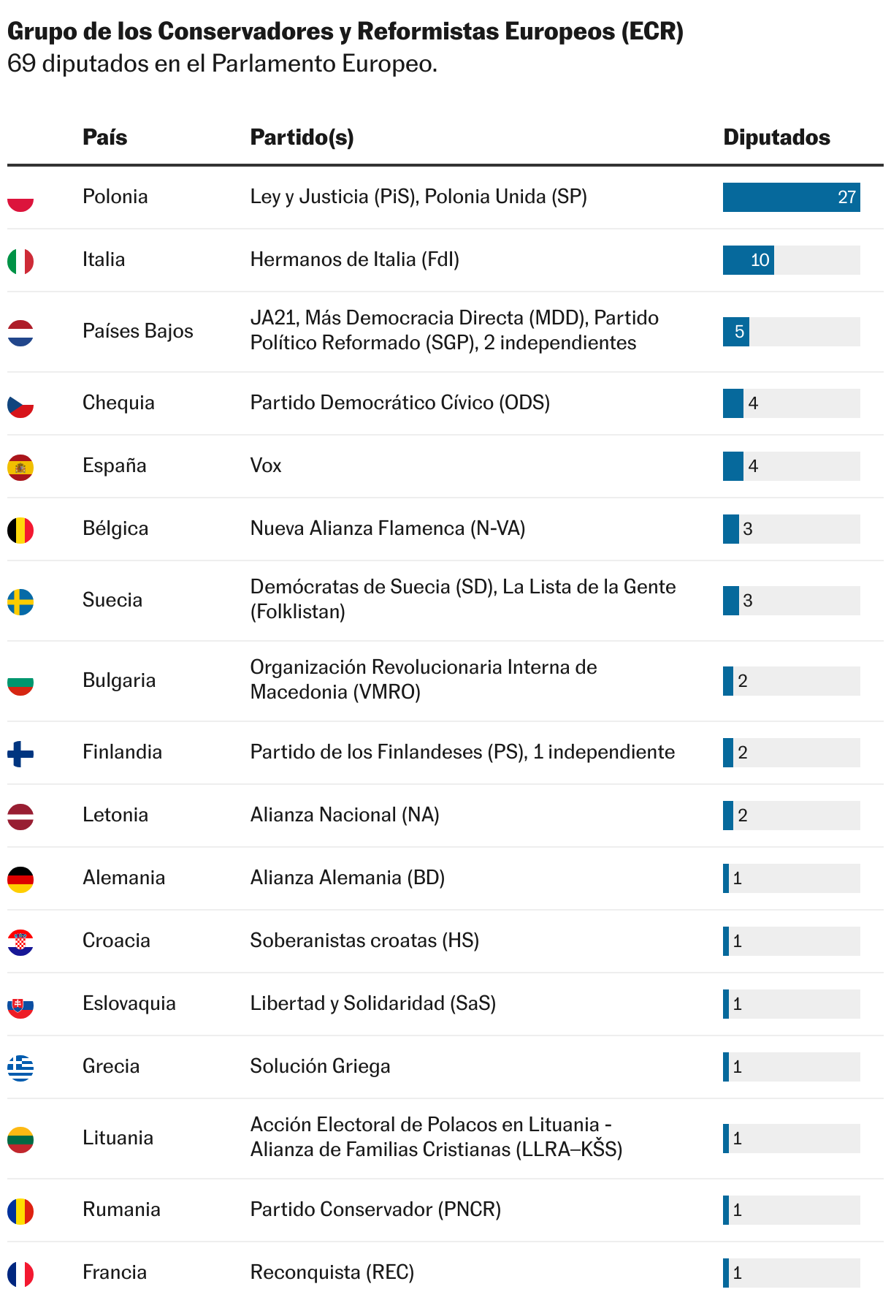The height and width of the screenshot is (1311, 891).
Task: Click Poland's 27 deputies bar
Action: click(x=791, y=197)
